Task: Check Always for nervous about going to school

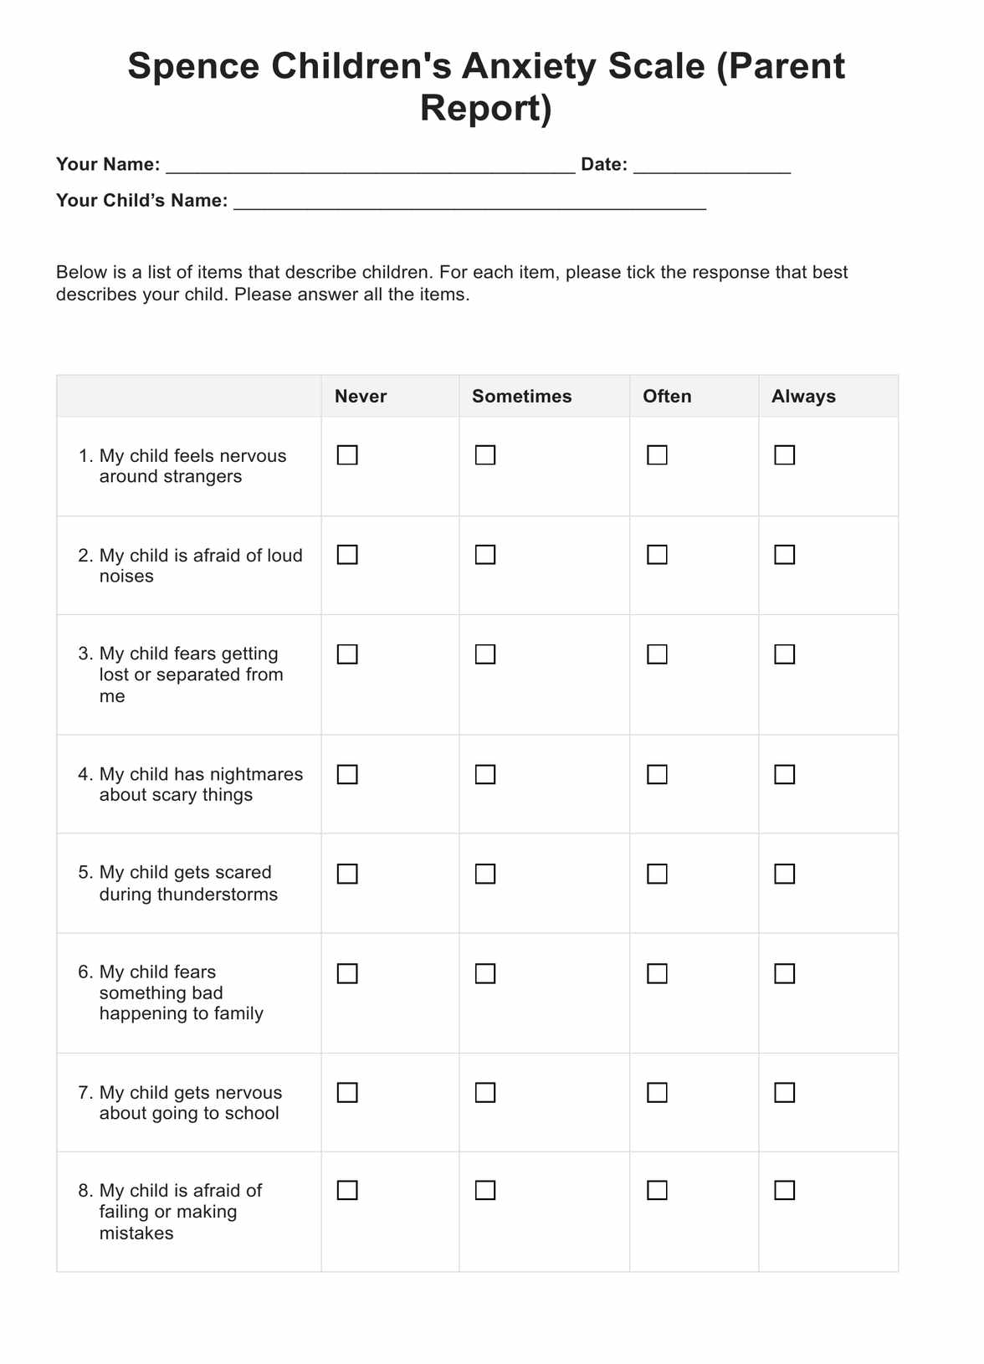Action: click(785, 1093)
